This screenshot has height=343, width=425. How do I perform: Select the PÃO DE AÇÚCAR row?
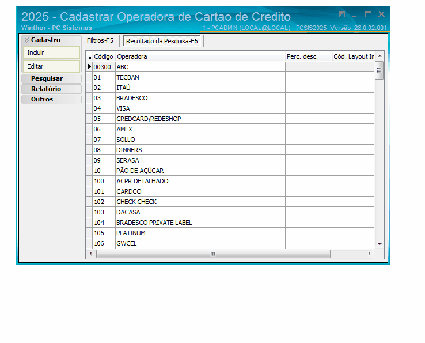pyautogui.click(x=230, y=171)
